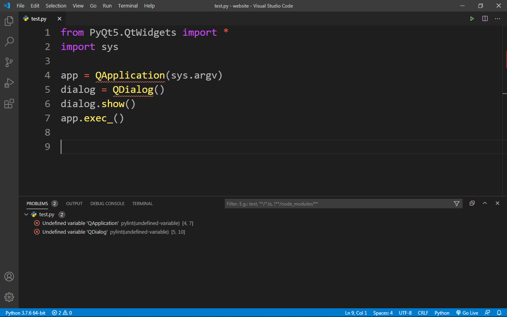Click the error icon beside QApplication problem
This screenshot has height=317, width=507.
click(x=37, y=223)
